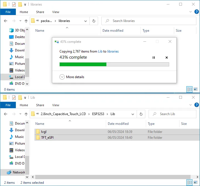Open Help in the Lib window
Image resolution: width=200 pixels, height=186 pixels.
[x=197, y=105]
